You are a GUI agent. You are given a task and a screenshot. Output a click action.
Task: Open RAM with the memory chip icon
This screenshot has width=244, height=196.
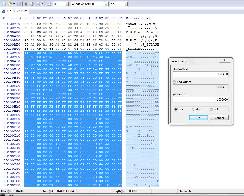tap(26, 4)
